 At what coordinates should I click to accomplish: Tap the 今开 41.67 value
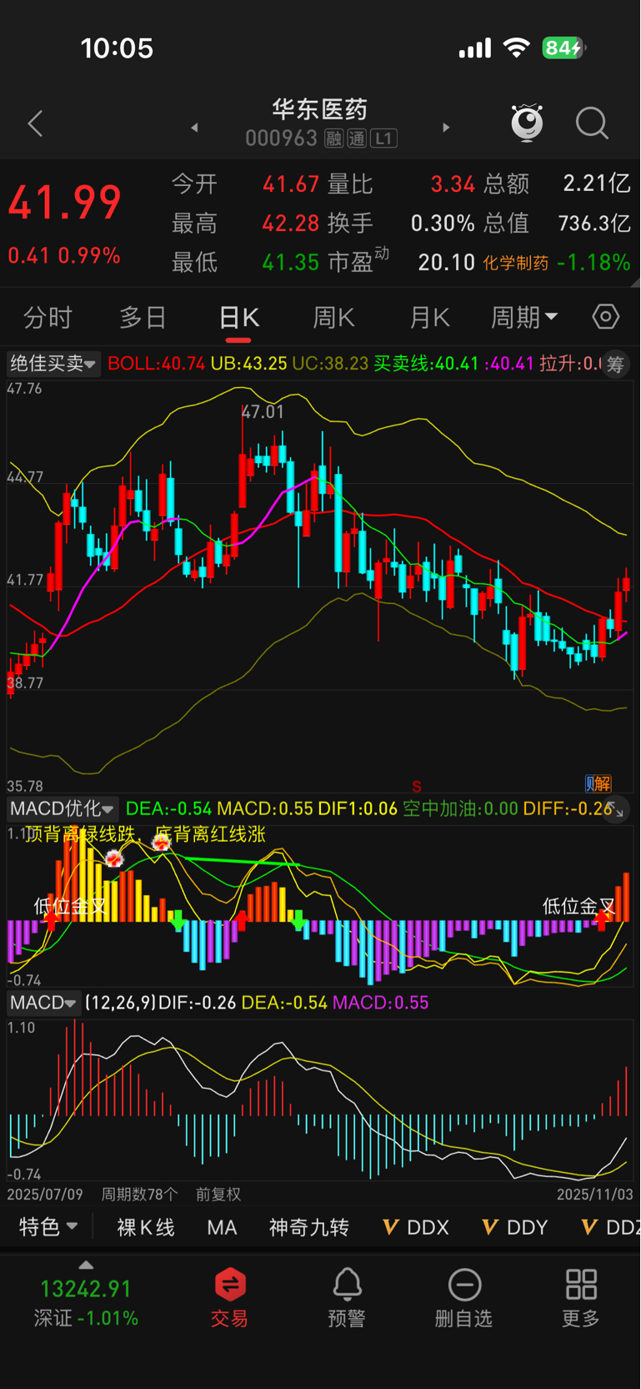[x=291, y=184]
